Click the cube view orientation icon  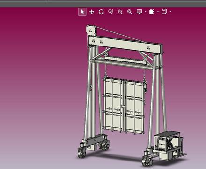pos(164,12)
